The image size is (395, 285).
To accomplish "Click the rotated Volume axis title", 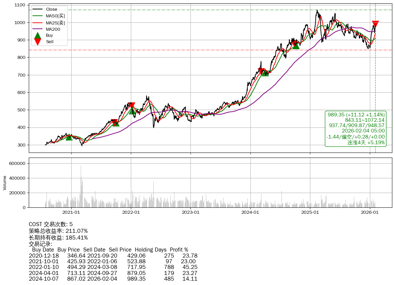I will click(x=5, y=183).
